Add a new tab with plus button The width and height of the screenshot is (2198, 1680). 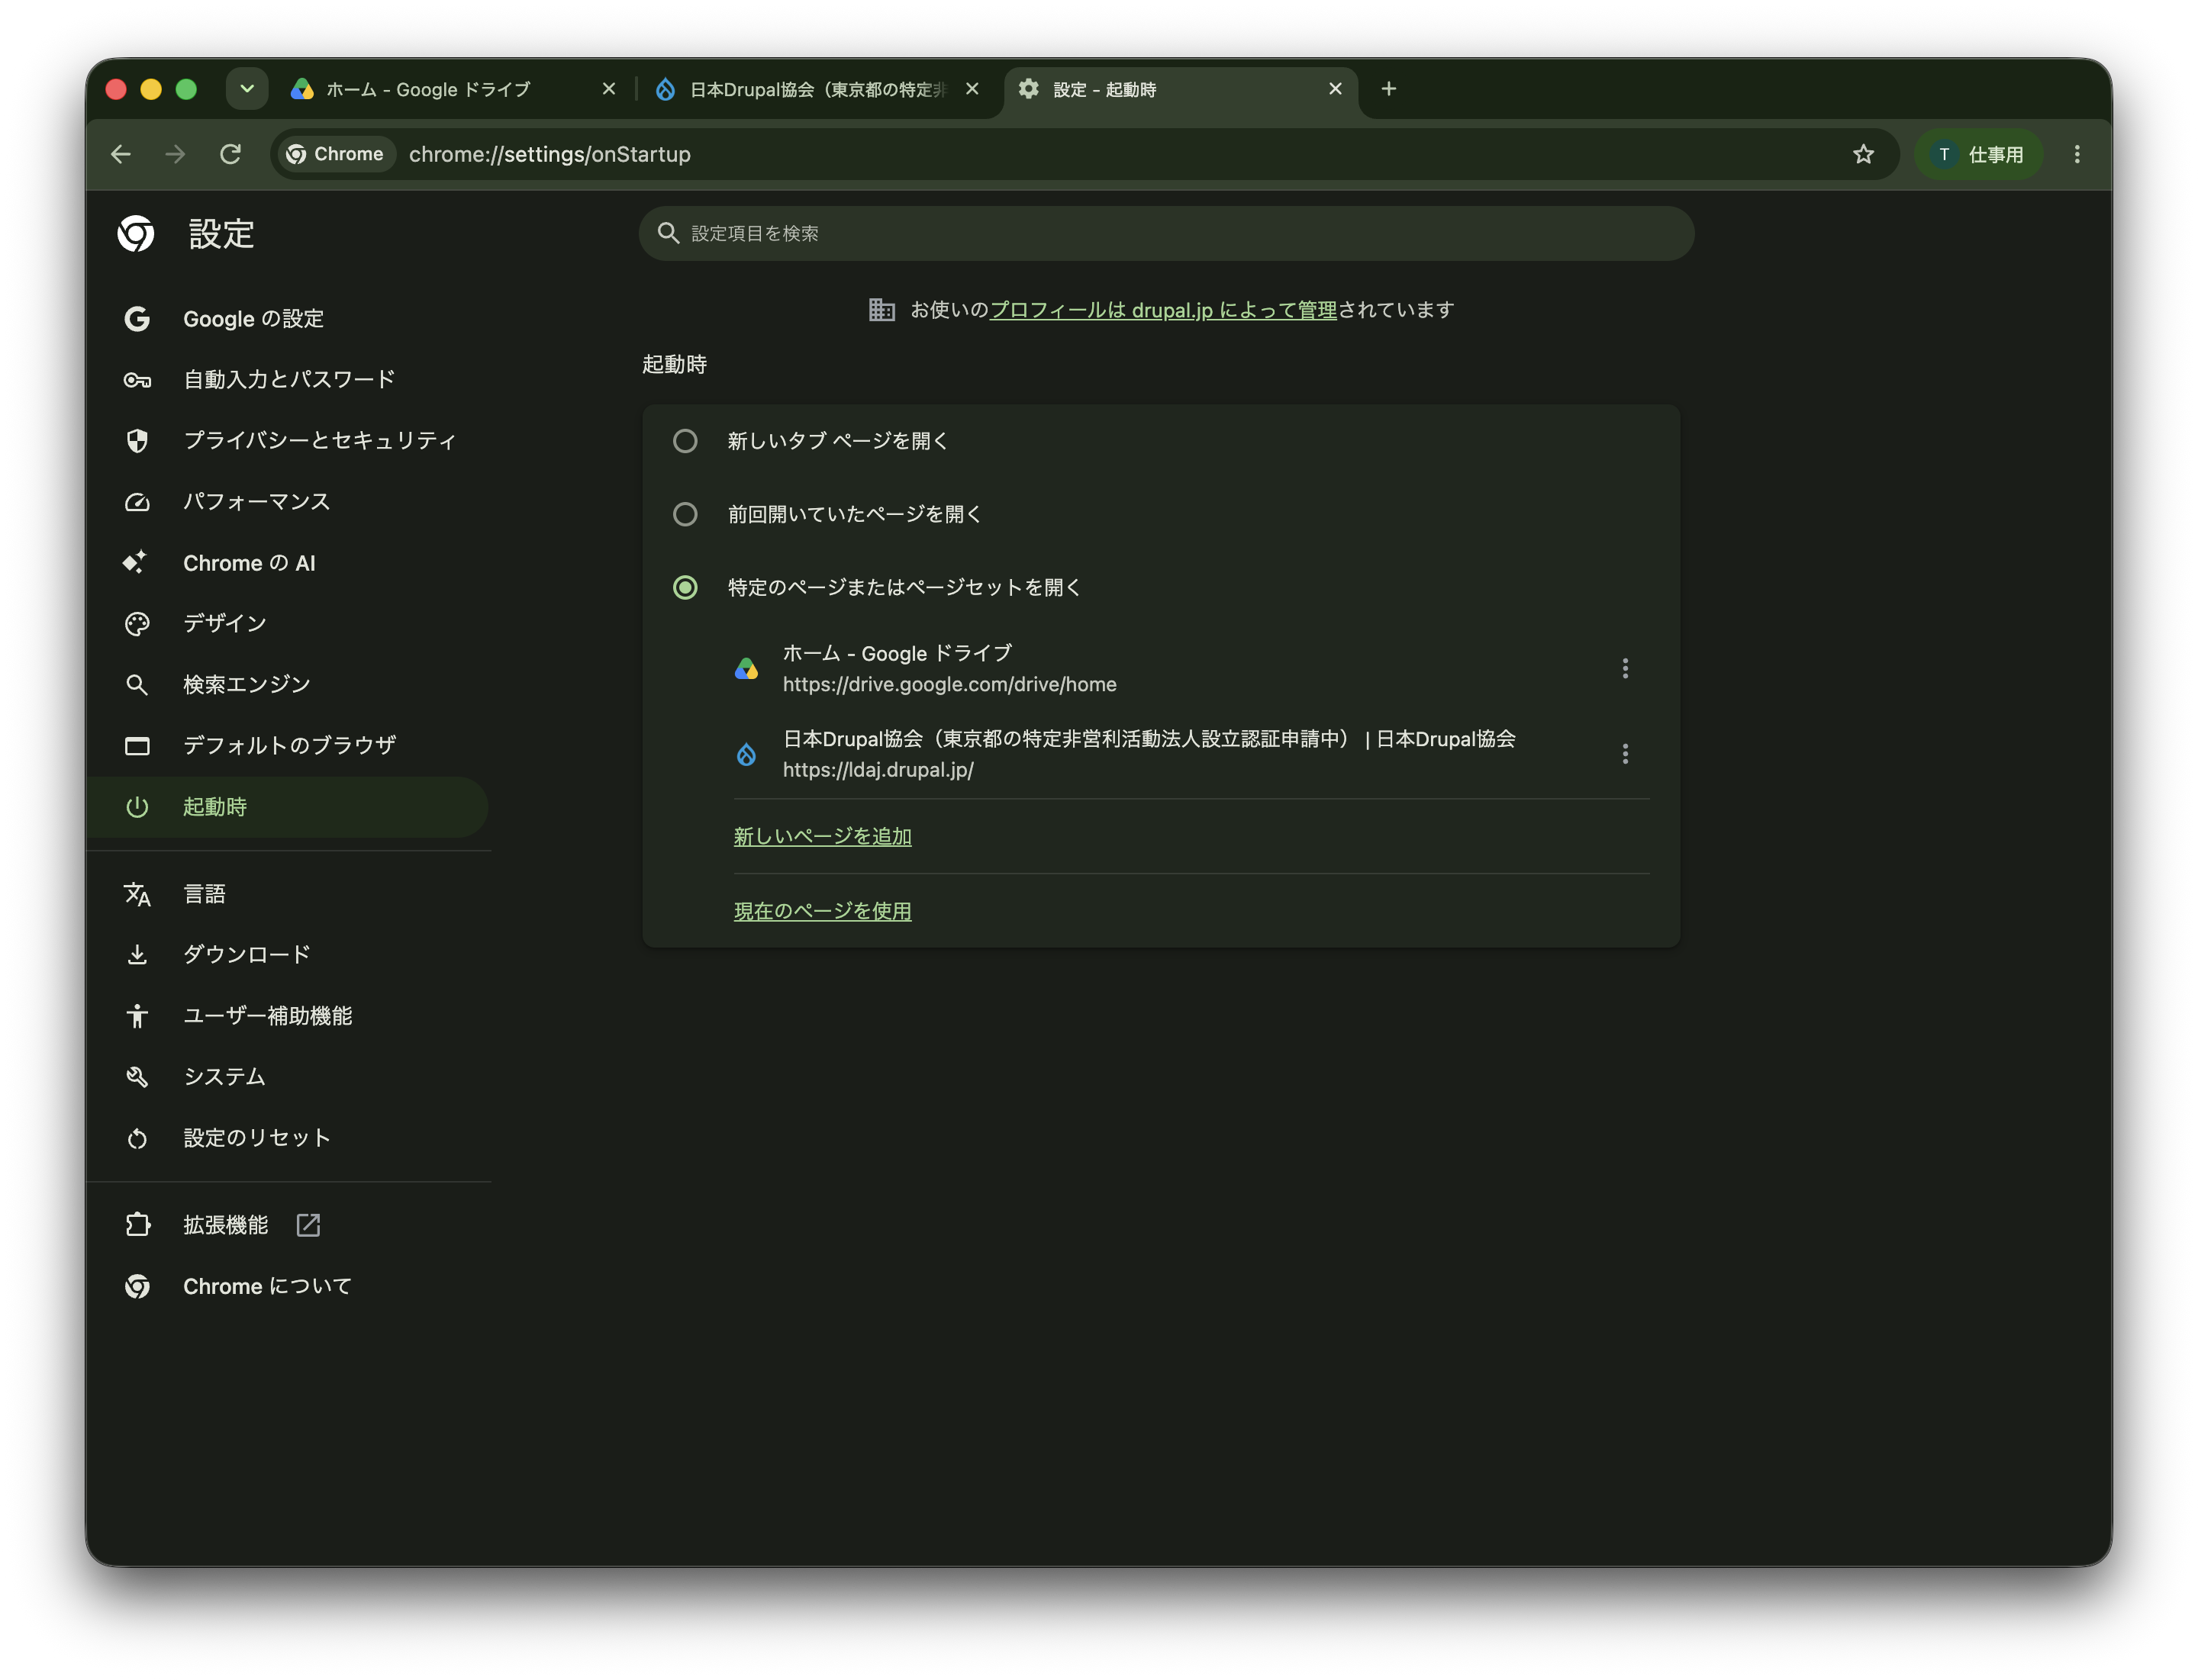coord(1388,89)
